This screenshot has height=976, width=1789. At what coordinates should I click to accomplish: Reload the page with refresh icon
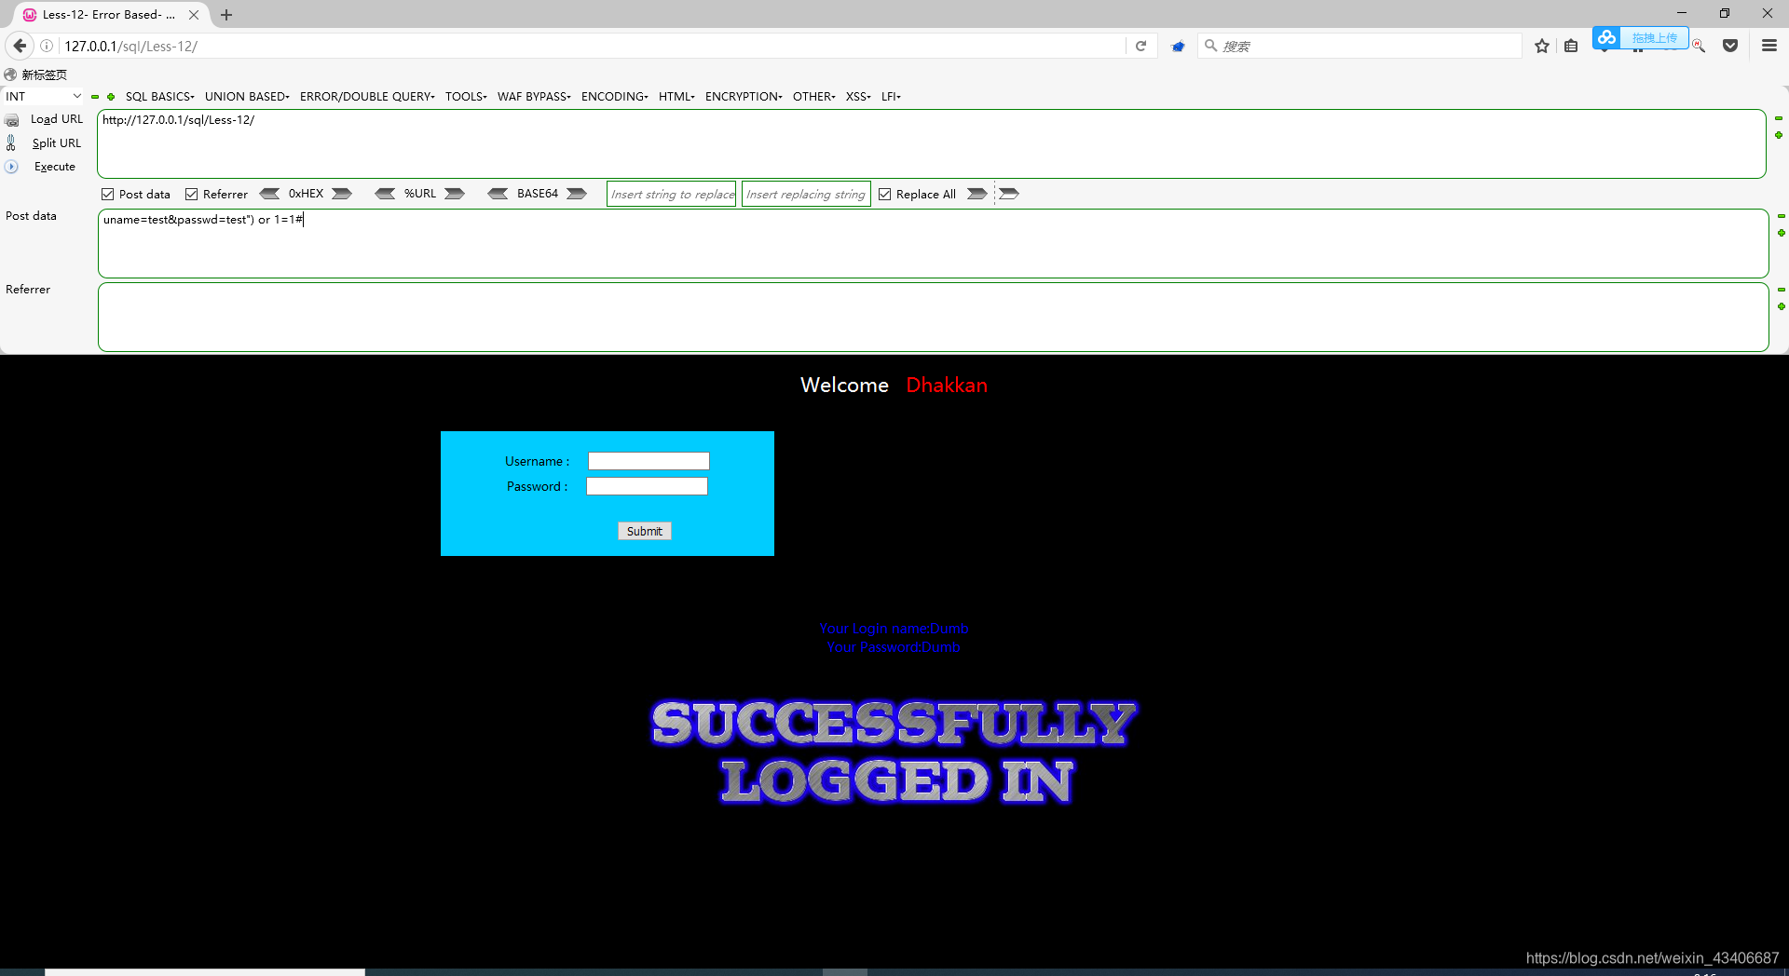point(1140,46)
